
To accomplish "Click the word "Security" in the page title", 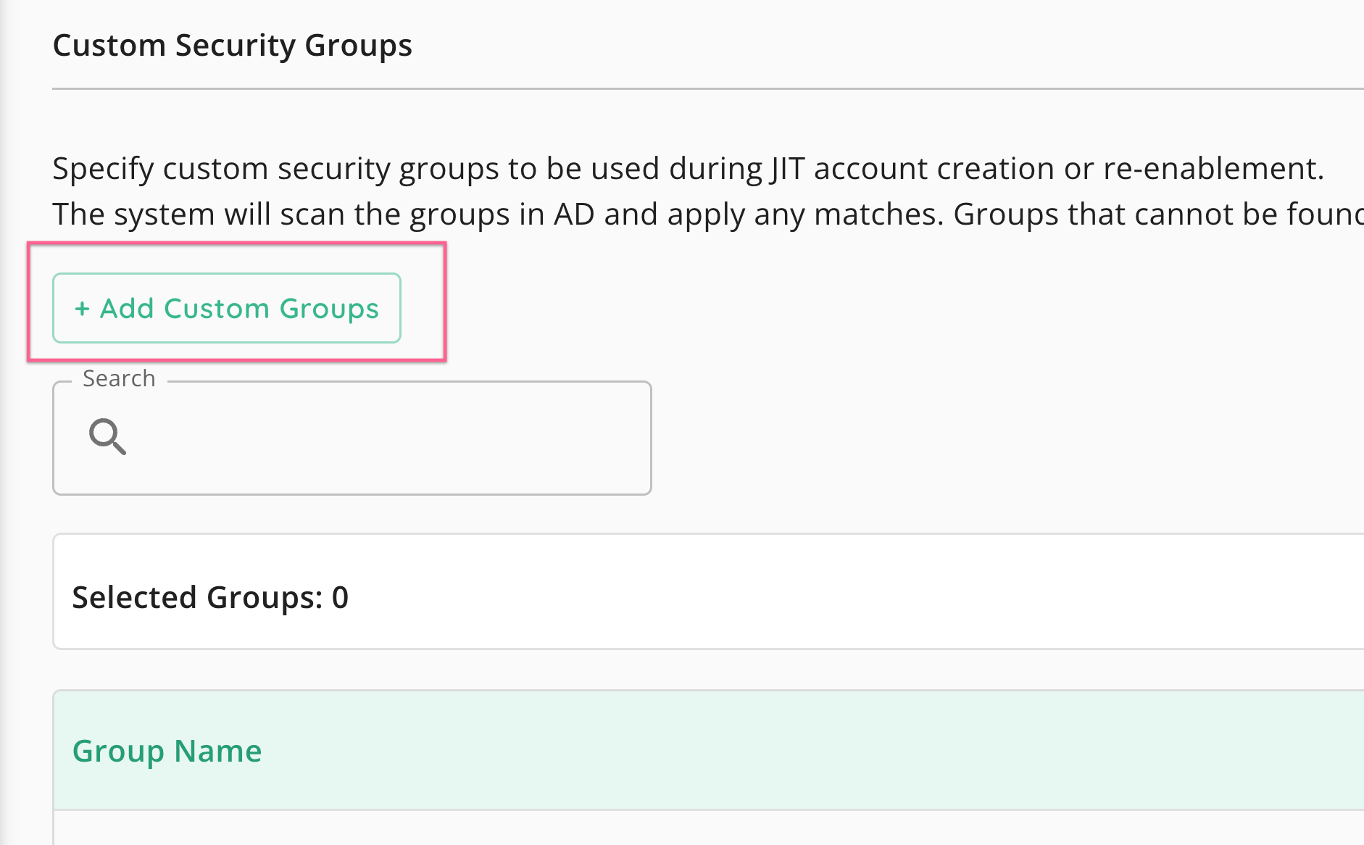I will pyautogui.click(x=236, y=45).
